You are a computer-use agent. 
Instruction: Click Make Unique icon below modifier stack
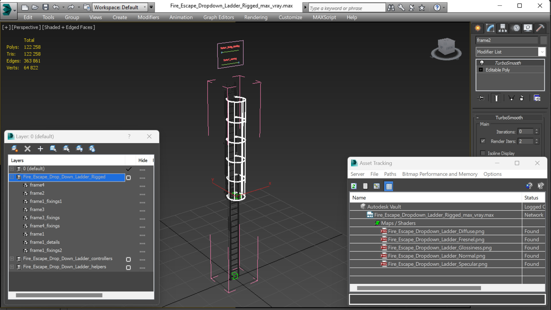click(511, 98)
